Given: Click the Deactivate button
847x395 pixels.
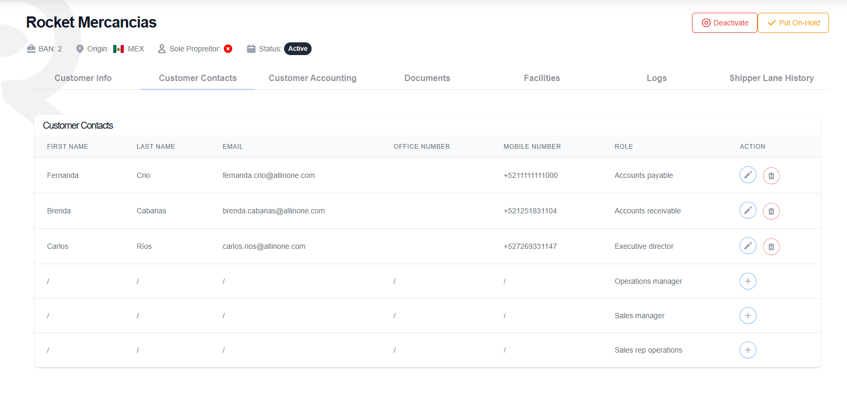Looking at the screenshot, I should pos(725,23).
